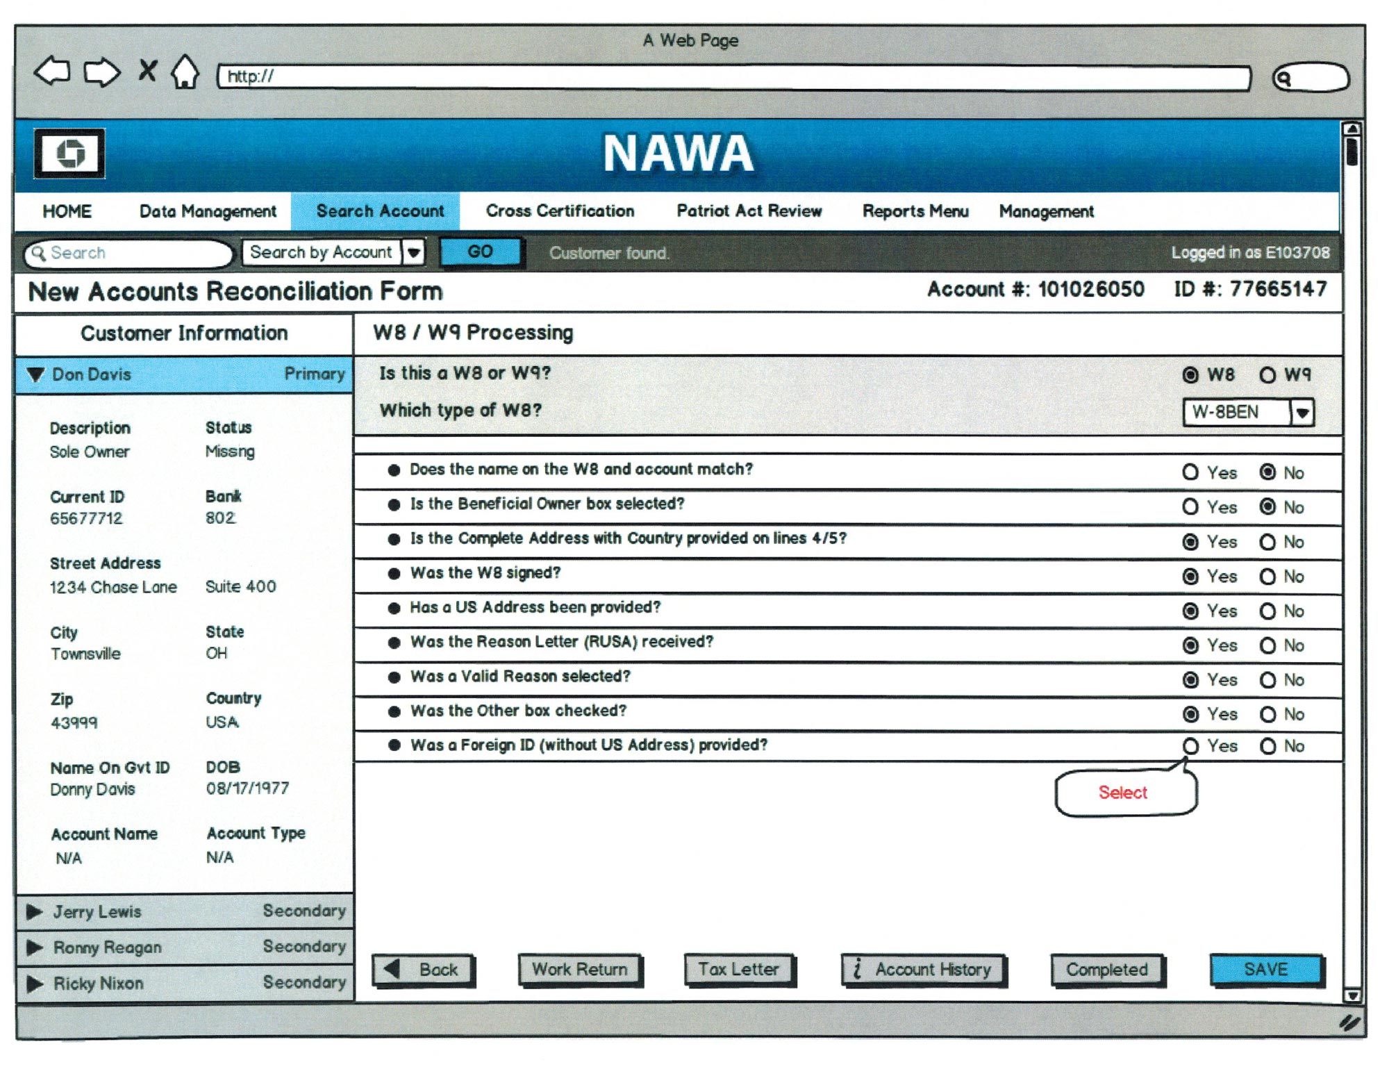This screenshot has height=1067, width=1389.
Task: Open the HOME menu item
Action: pos(67,211)
